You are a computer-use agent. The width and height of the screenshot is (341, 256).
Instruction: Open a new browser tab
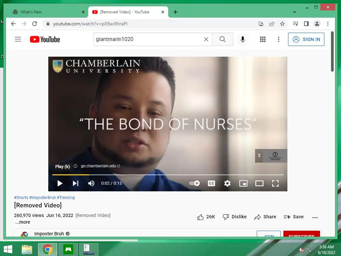tap(175, 12)
